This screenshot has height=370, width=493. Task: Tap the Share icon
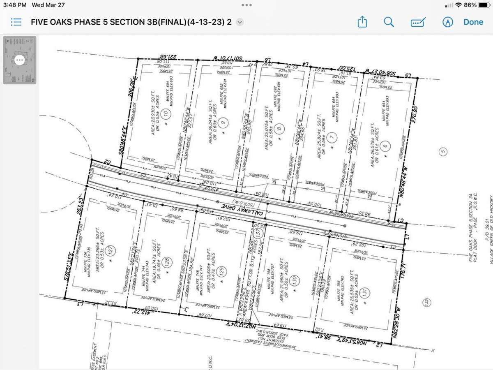pos(362,22)
